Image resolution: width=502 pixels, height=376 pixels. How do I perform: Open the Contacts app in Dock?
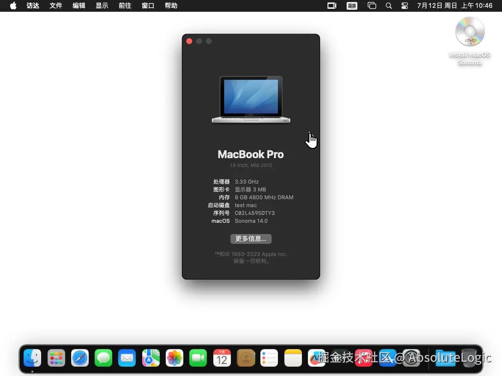click(246, 358)
